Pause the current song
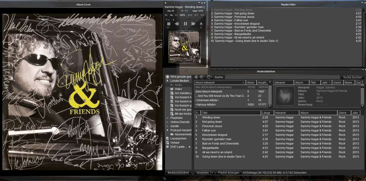This screenshot has width=366, height=181. 185,23
